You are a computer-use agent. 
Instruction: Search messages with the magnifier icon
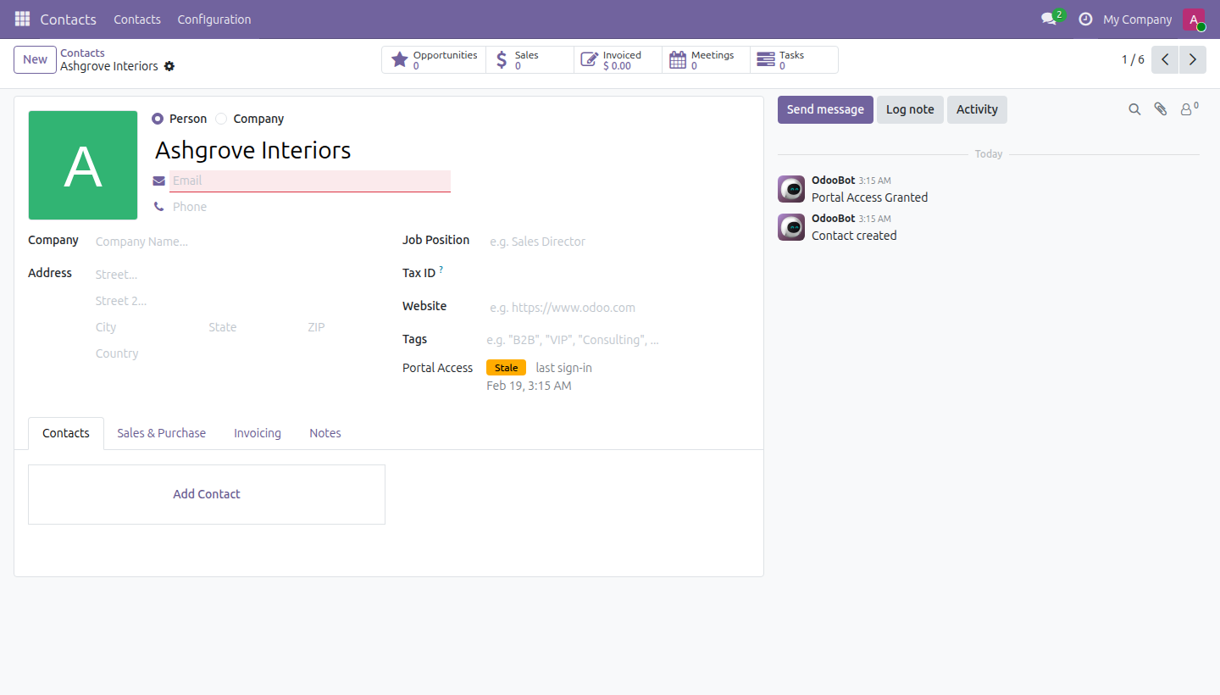pyautogui.click(x=1134, y=109)
